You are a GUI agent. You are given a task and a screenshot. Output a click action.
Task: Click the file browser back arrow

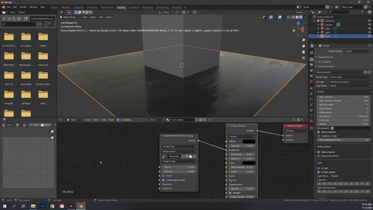tap(4, 19)
